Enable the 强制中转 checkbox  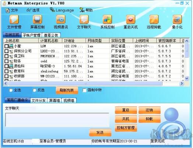[84, 90]
